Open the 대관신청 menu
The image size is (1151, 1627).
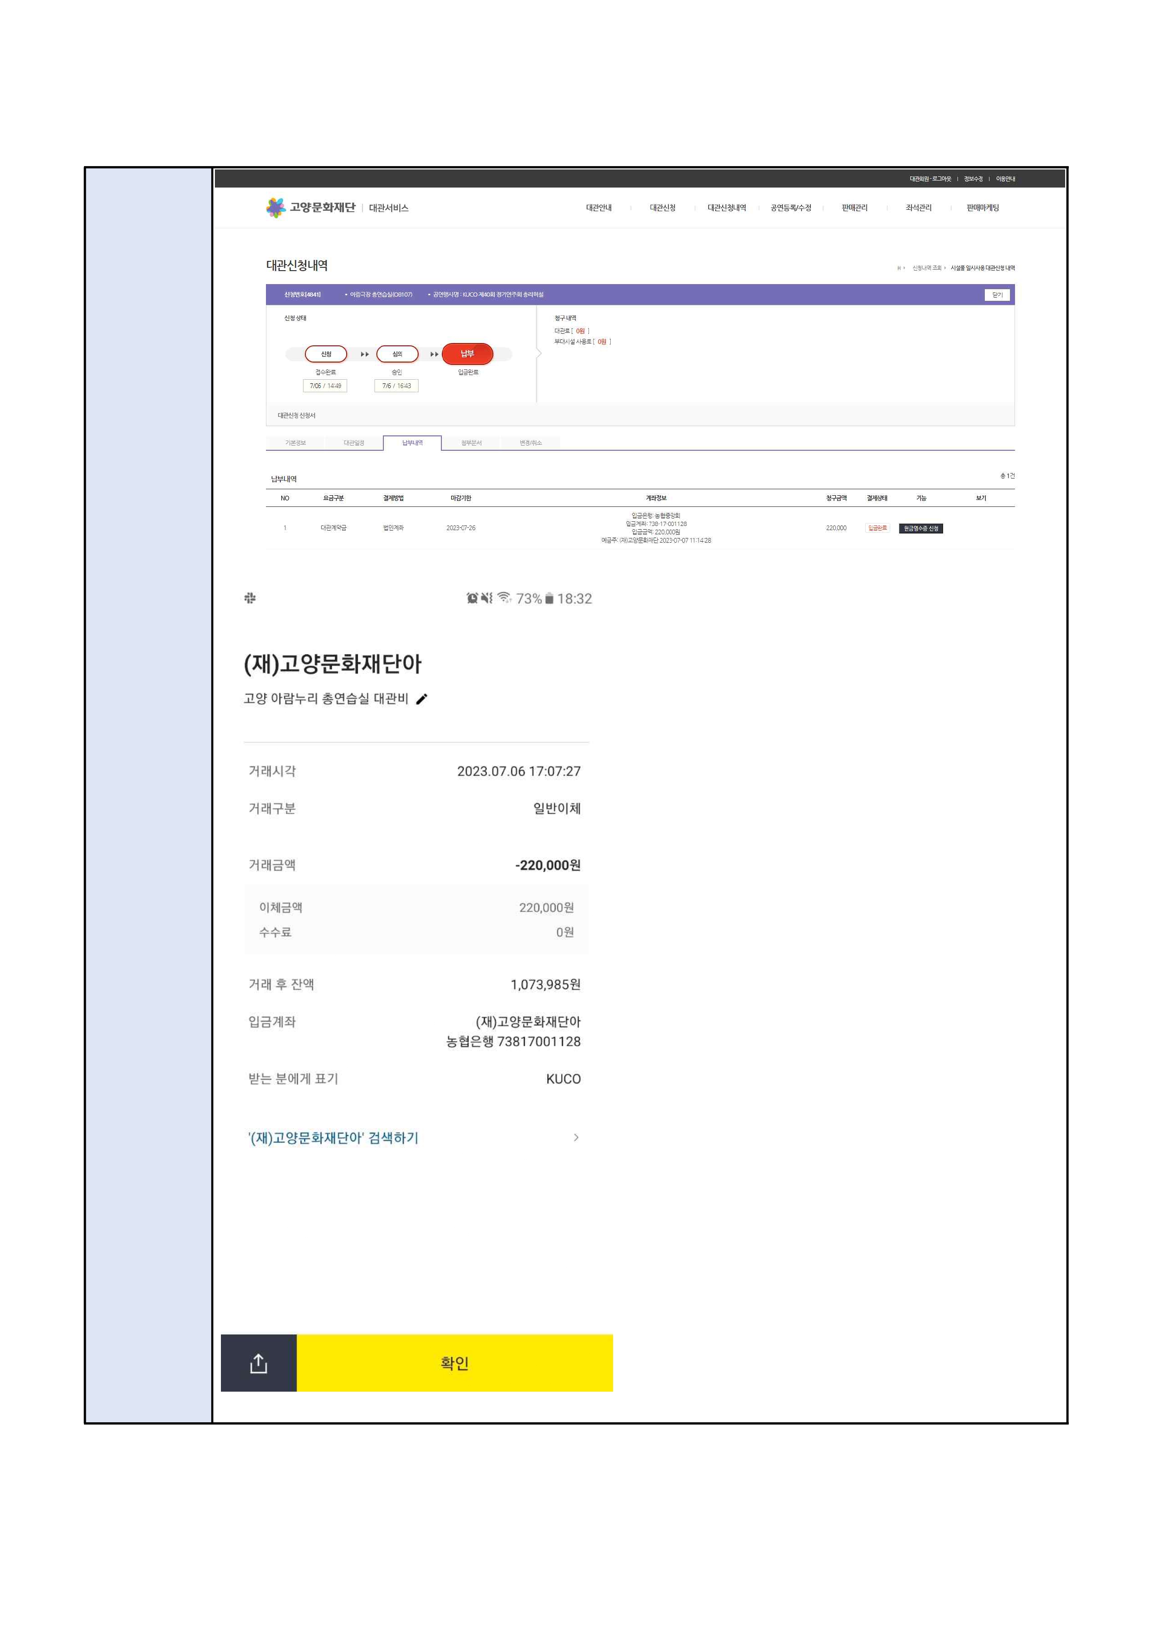(x=663, y=207)
